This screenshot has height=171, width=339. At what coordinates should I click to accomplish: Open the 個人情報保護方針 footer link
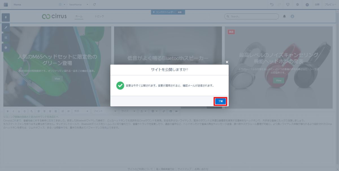(166, 169)
